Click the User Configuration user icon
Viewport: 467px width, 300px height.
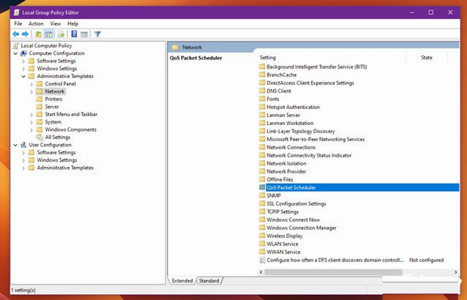pyautogui.click(x=23, y=145)
